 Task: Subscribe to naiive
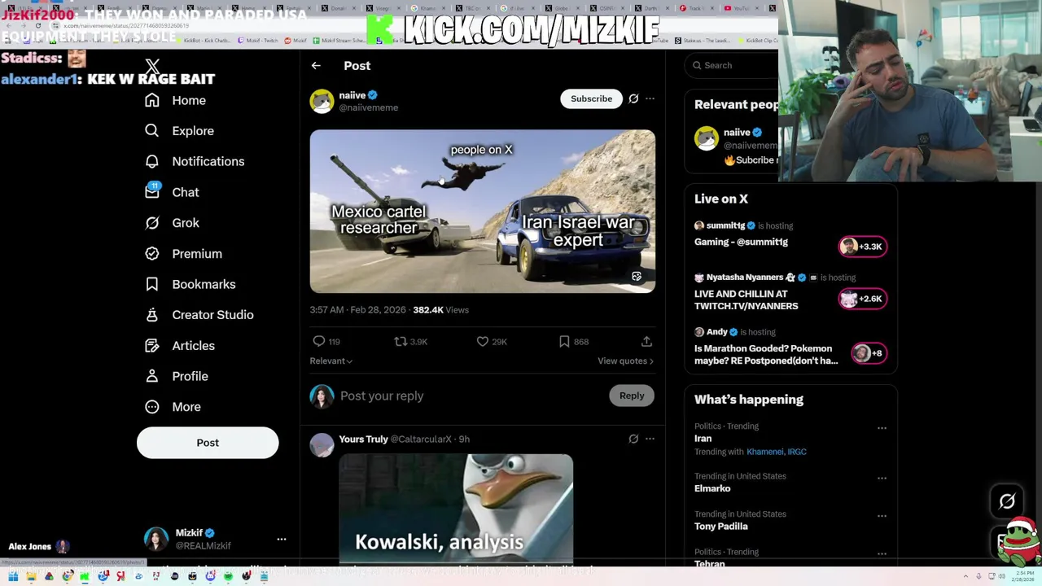pos(591,98)
